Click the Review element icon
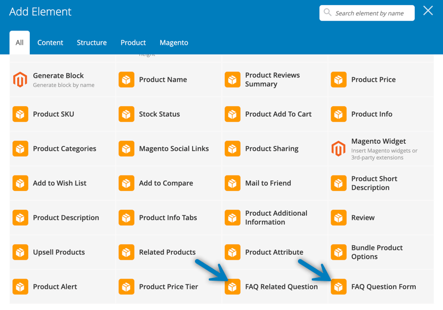Image resolution: width=443 pixels, height=310 pixels. coord(338,218)
